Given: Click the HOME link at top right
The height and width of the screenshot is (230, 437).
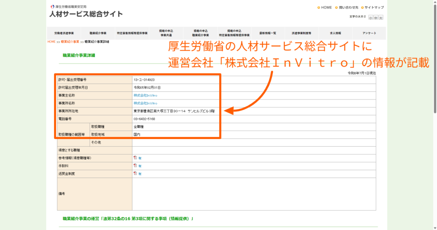Looking at the screenshot, I should (x=326, y=8).
